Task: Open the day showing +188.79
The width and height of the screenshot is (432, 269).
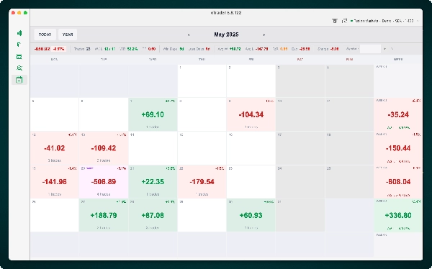Action: coord(104,215)
